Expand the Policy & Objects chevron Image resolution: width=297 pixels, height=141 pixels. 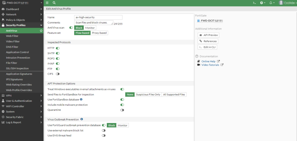(41, 20)
